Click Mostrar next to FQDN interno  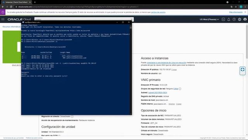point(172,104)
